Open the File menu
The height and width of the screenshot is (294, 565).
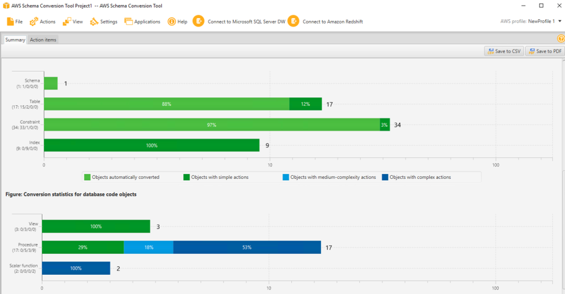[x=15, y=21]
